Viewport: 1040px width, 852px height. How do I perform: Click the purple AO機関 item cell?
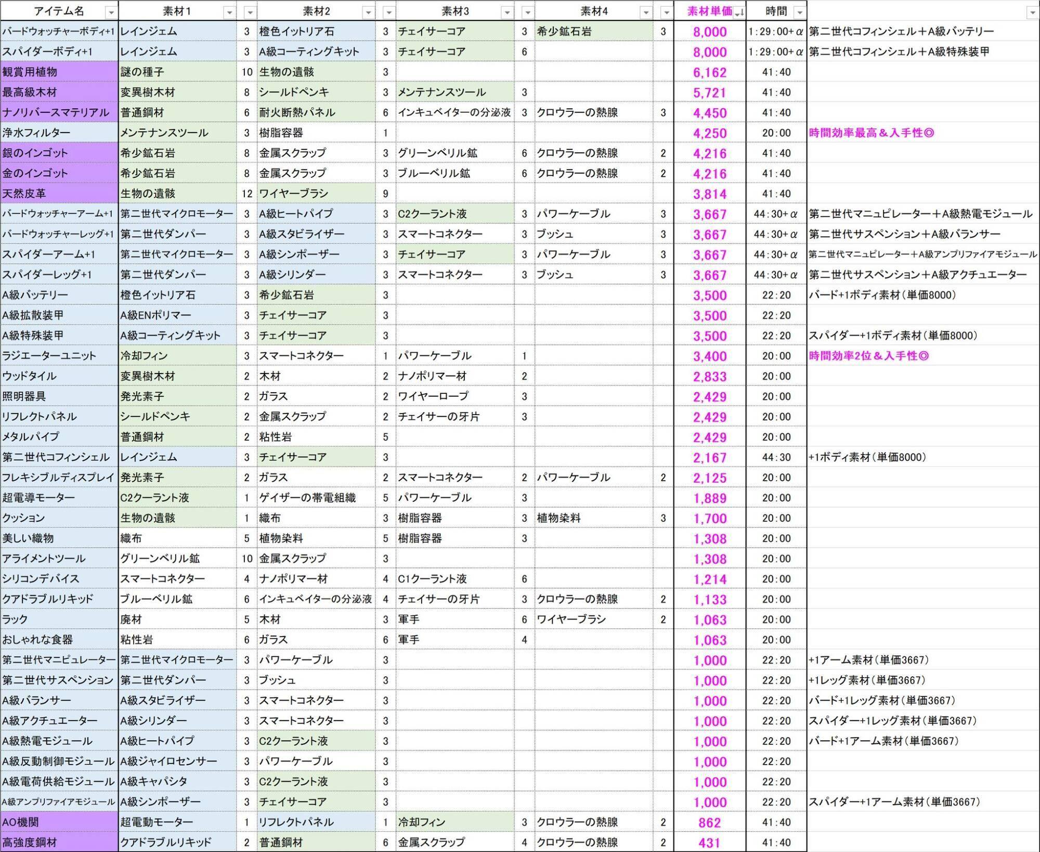click(59, 822)
